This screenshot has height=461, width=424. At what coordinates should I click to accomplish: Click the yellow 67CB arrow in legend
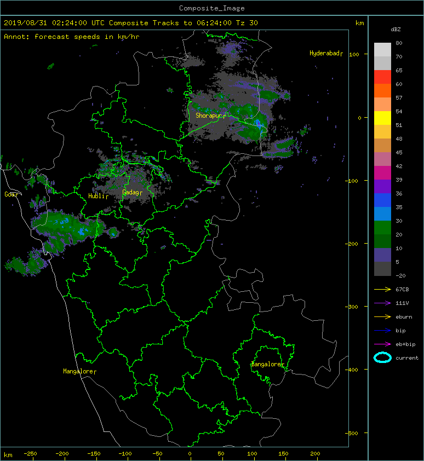(382, 289)
